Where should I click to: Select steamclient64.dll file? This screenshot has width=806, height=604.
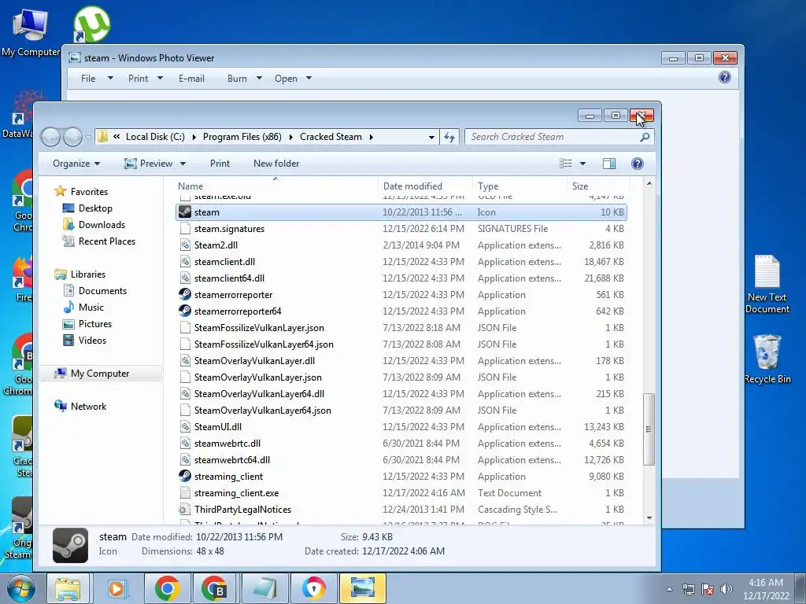pos(401,278)
